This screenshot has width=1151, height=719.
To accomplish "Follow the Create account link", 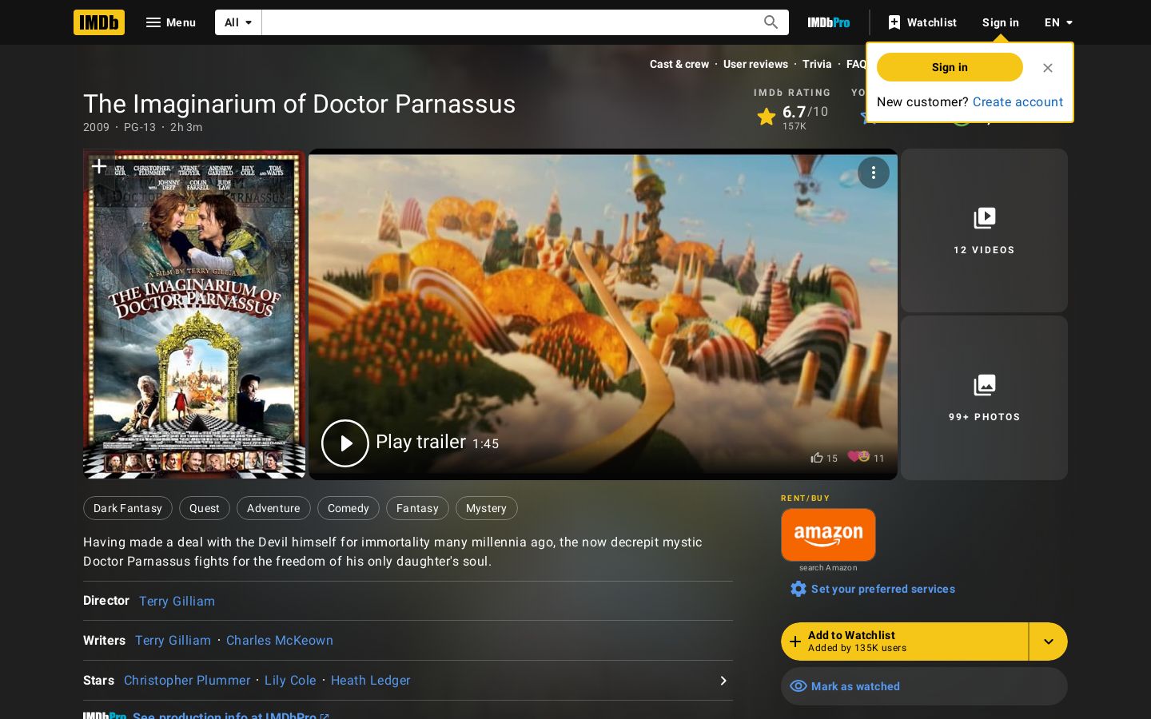I will tap(1018, 101).
